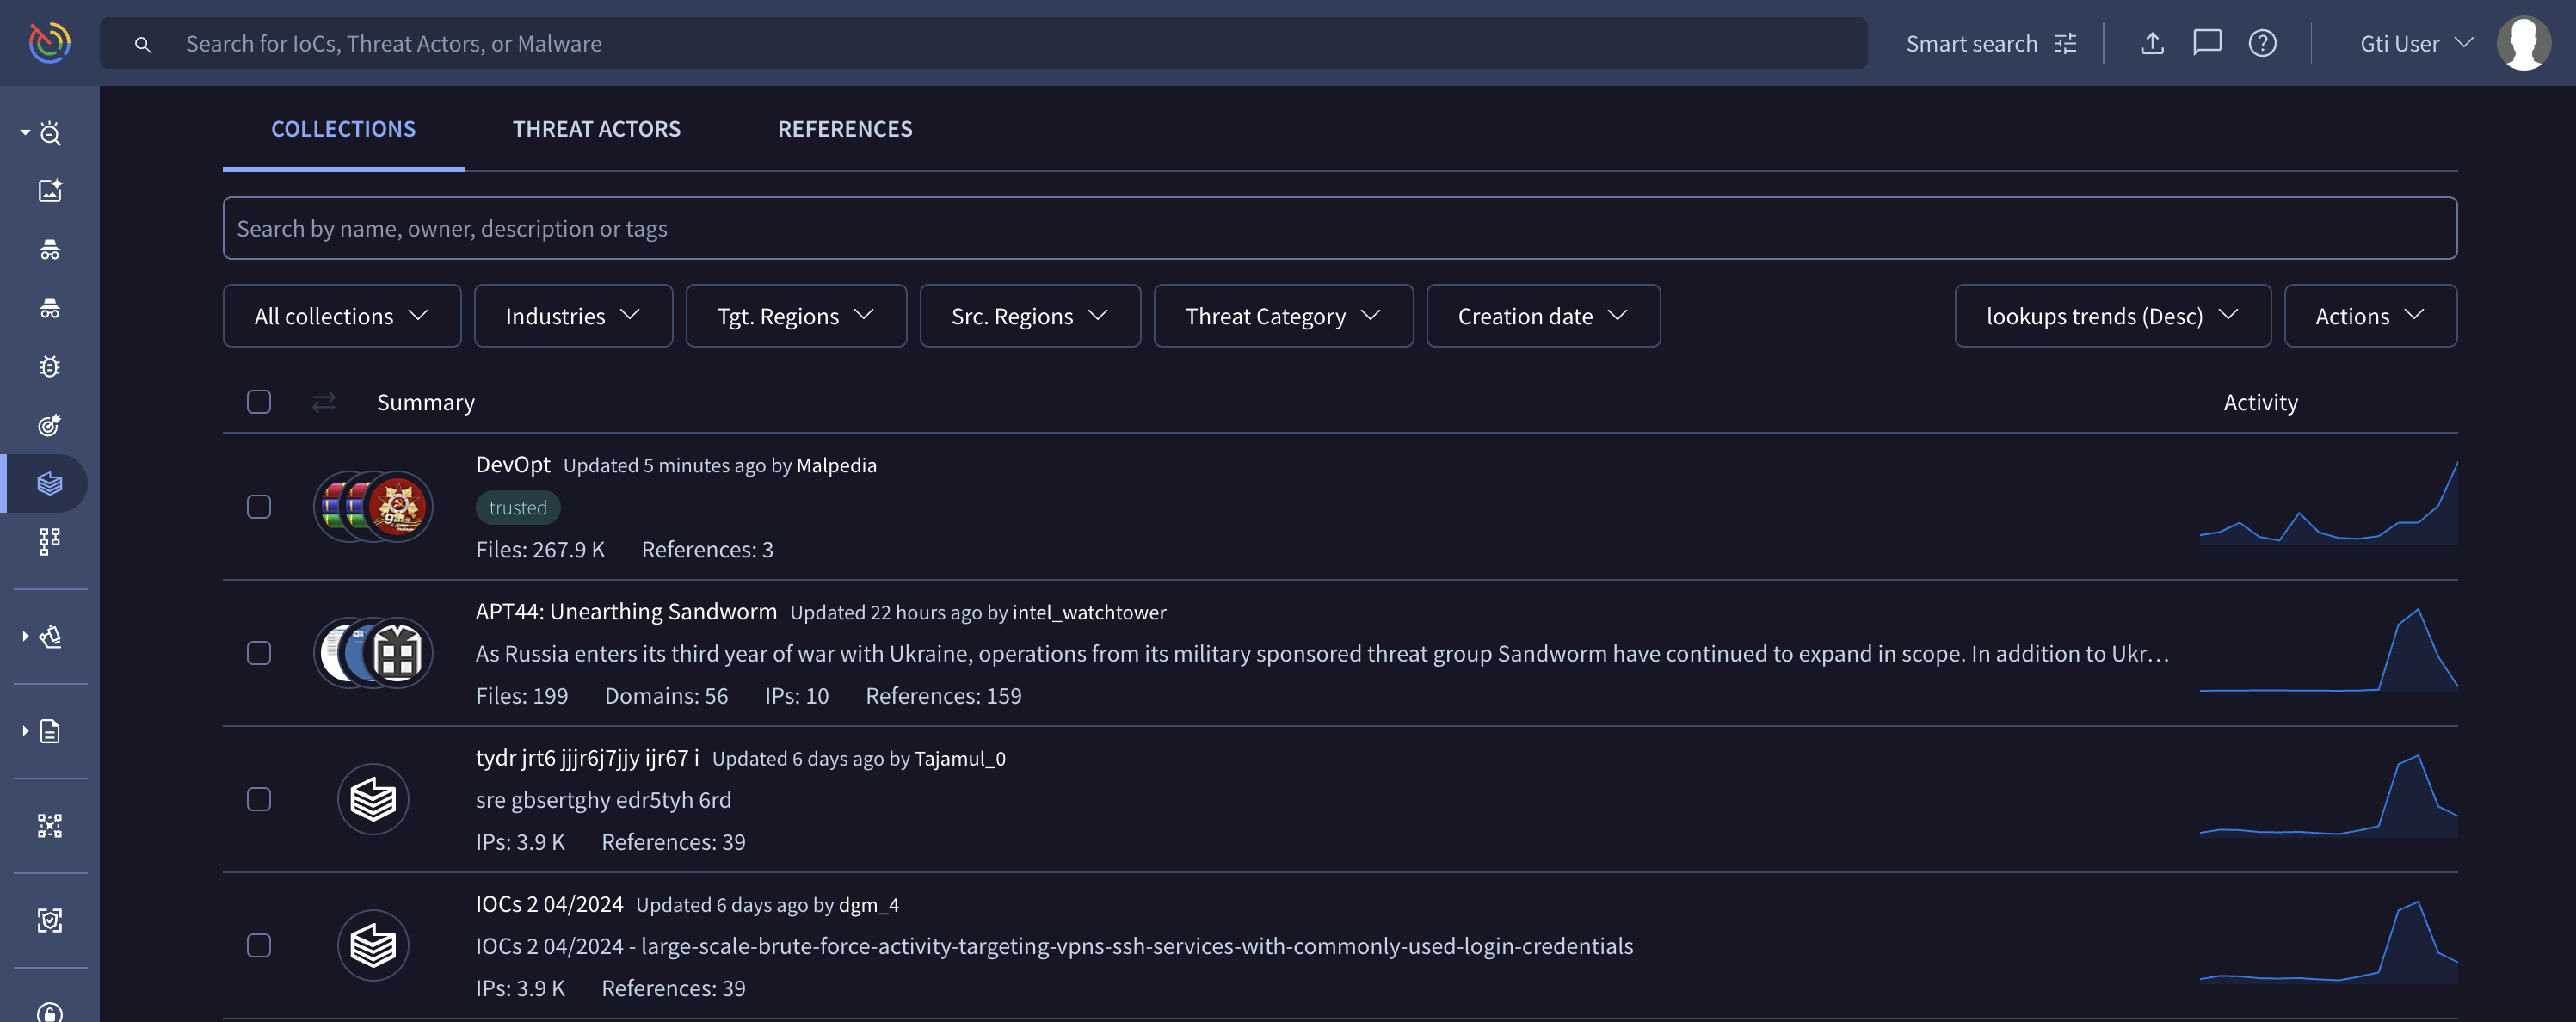Viewport: 2576px width, 1022px height.
Task: Click the tydr jrt6 collection stack icon
Action: pos(373,799)
